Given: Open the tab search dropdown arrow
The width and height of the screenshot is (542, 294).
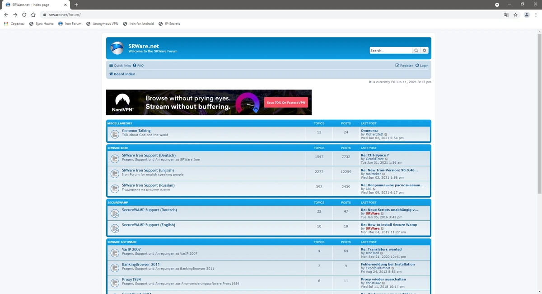Looking at the screenshot, I should tap(497, 5).
